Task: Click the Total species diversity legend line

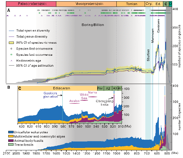Action: click(x=11, y=31)
